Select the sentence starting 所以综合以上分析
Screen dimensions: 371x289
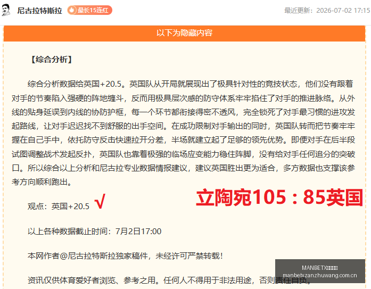pos(183,175)
